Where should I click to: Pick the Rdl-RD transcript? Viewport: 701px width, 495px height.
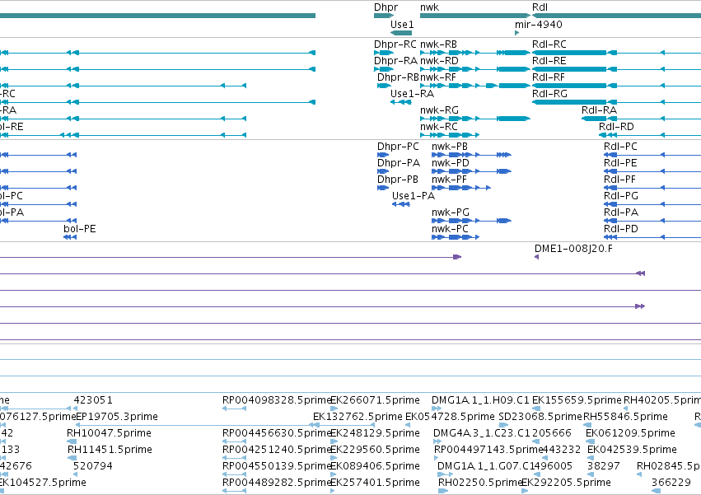coord(650,135)
